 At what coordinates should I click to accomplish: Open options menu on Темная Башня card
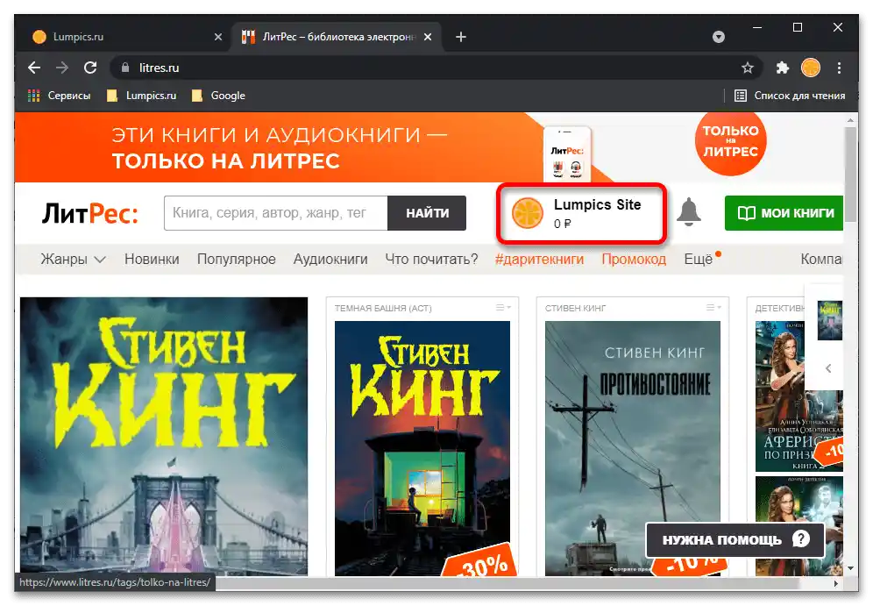(x=503, y=308)
